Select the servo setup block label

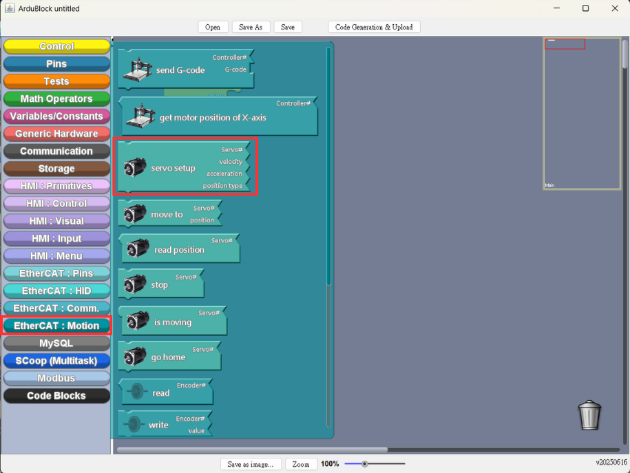174,168
